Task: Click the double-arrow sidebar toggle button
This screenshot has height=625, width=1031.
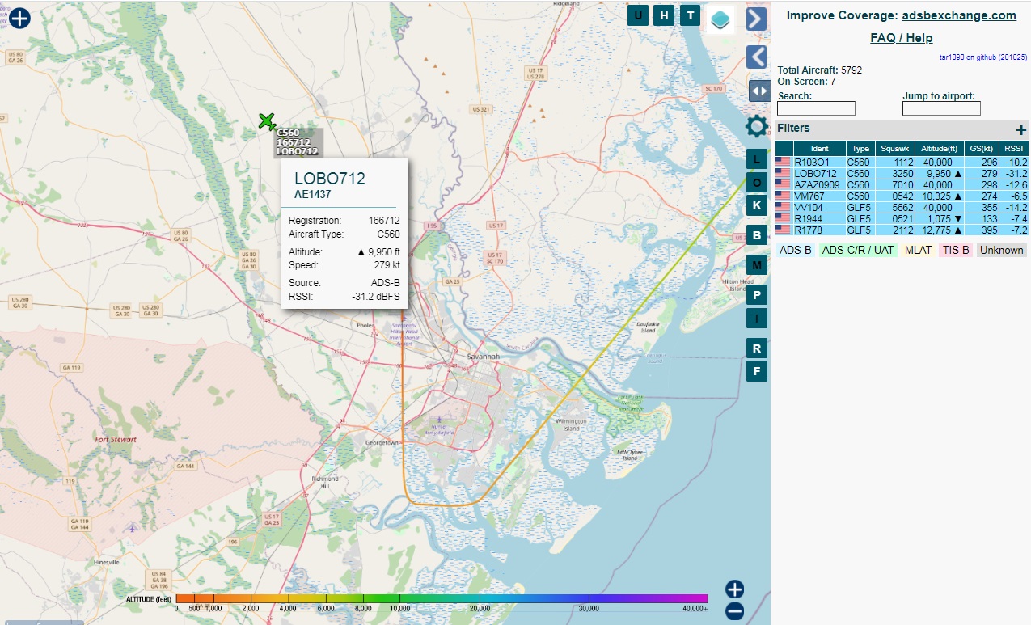Action: pos(759,91)
